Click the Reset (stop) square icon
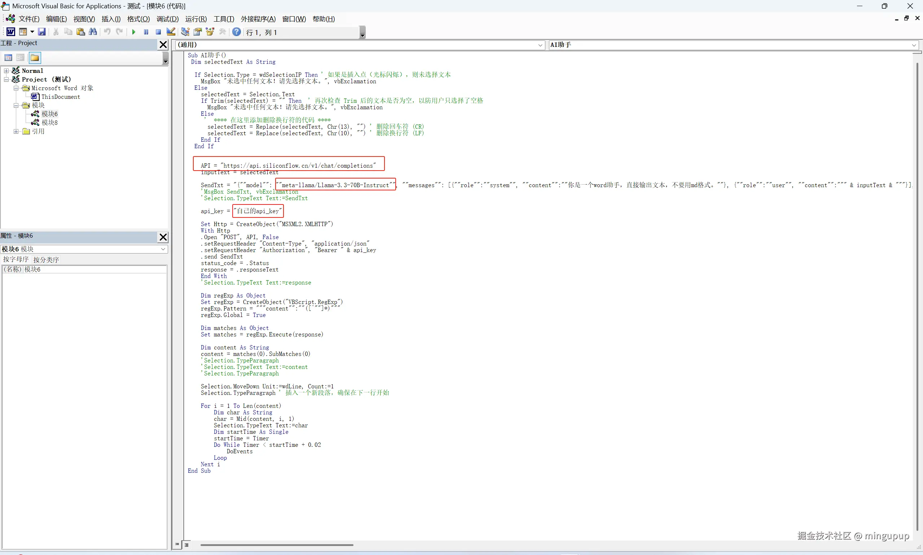The height and width of the screenshot is (555, 923). click(x=158, y=32)
